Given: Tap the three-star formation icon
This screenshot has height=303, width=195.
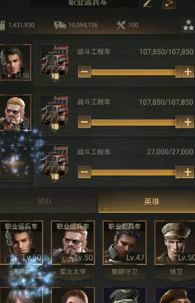Looking at the screenshot, I should point(188,25).
